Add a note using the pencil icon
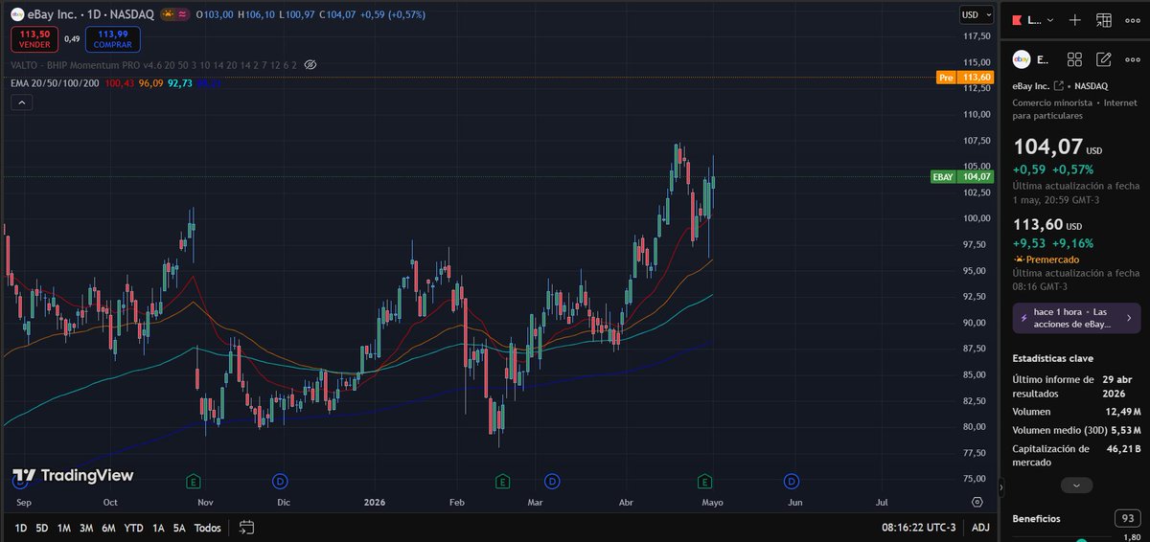Viewport: 1150px width, 542px height. click(x=1104, y=59)
